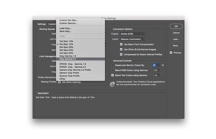This screenshot has width=216, height=139.
Task: Open the Settings Custom dropdown
Action: coord(52,24)
